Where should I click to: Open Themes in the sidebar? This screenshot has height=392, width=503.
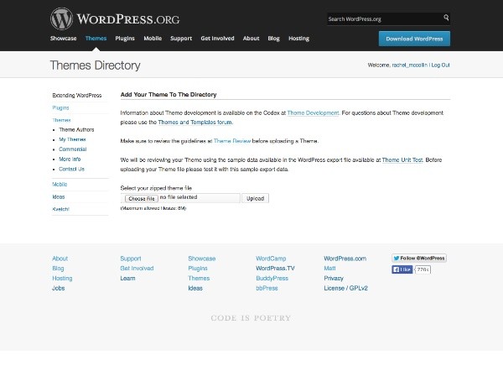[x=61, y=120]
